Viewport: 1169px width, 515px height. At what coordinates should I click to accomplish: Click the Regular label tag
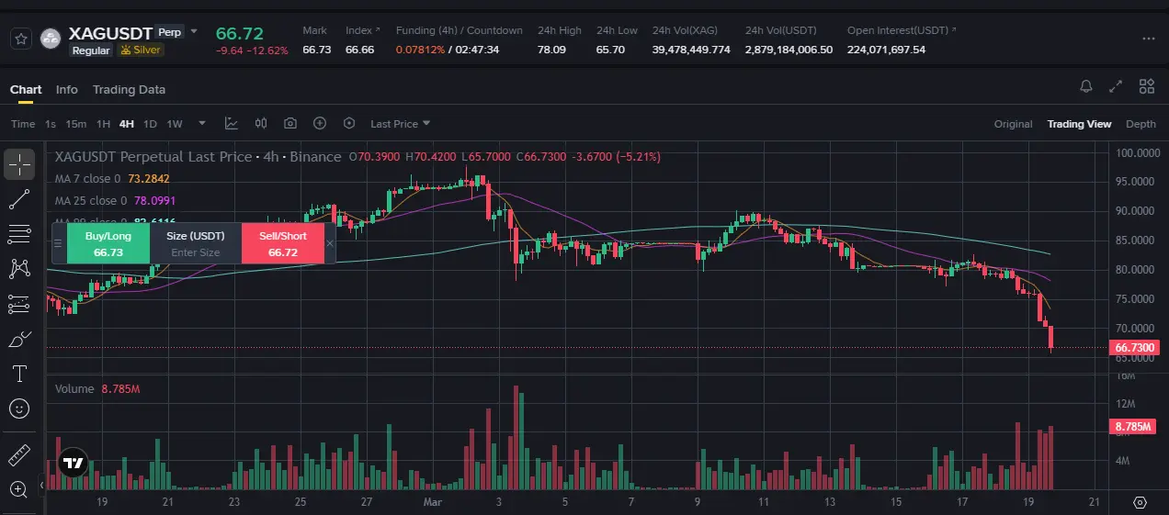point(91,50)
